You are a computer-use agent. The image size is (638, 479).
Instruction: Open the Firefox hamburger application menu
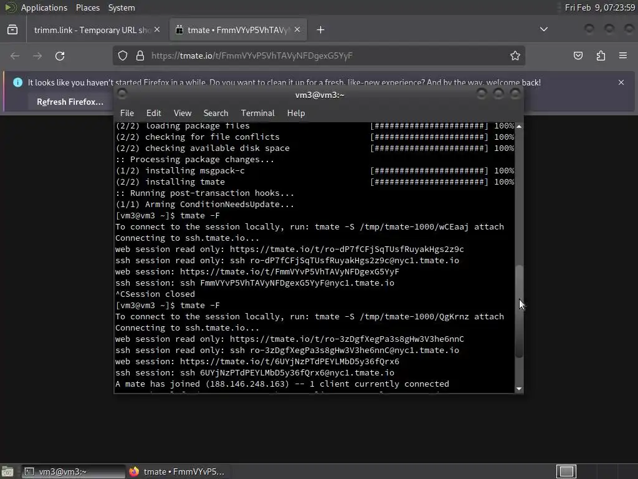622,56
